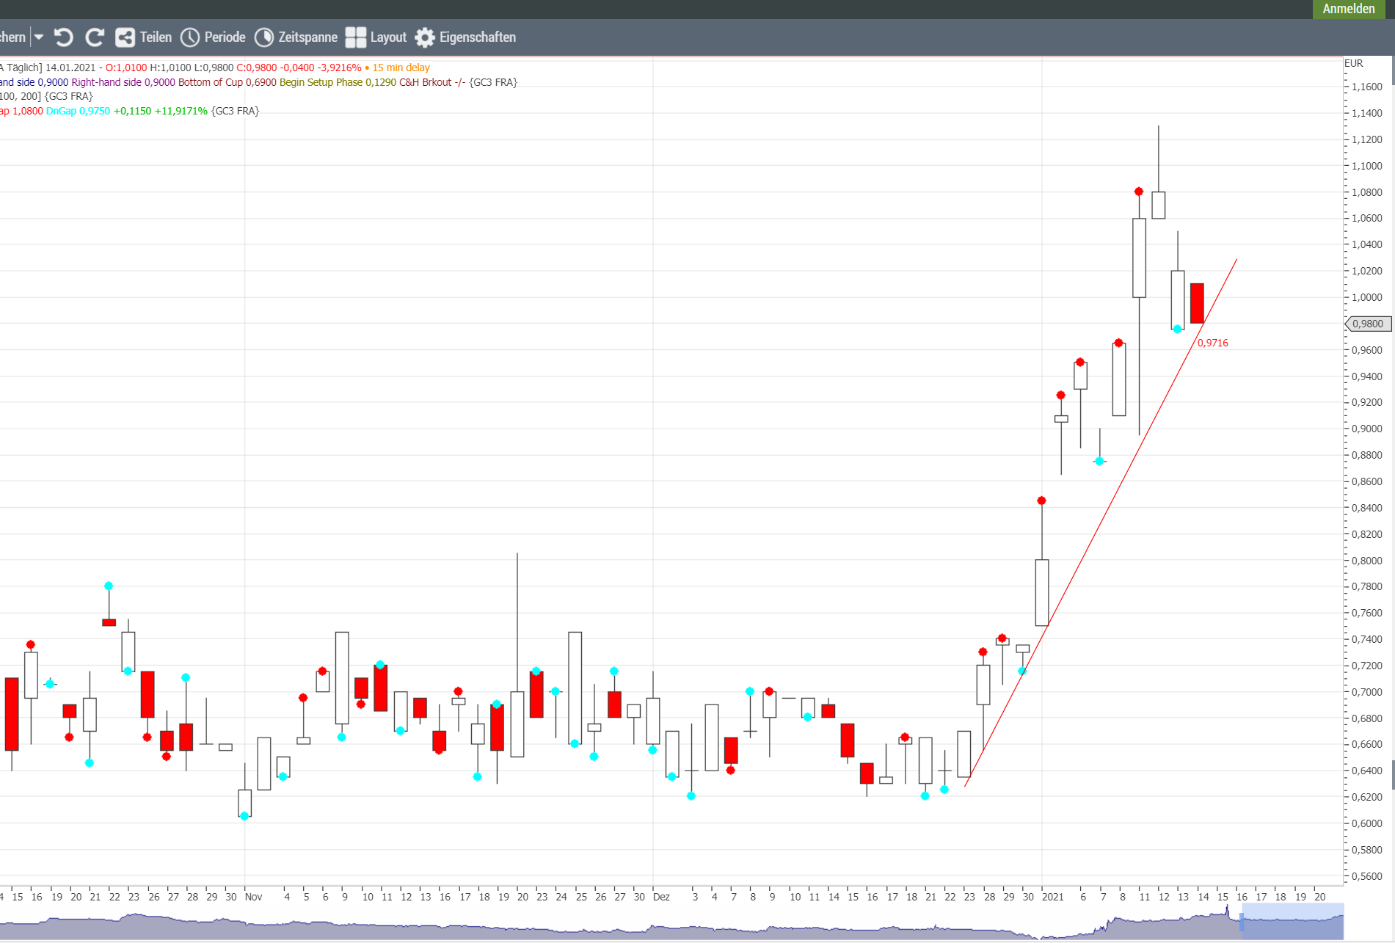Expand the save dropdown arrow
1395x943 pixels.
coord(39,37)
